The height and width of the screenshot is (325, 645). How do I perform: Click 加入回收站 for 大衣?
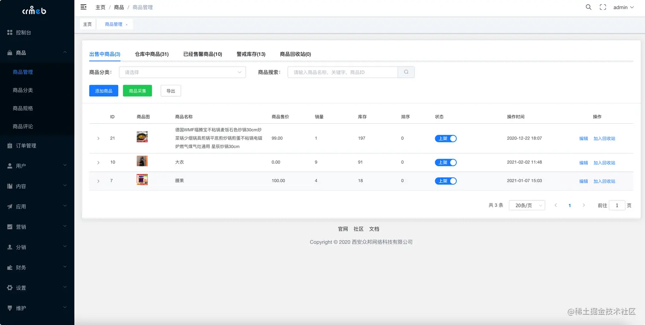point(604,163)
